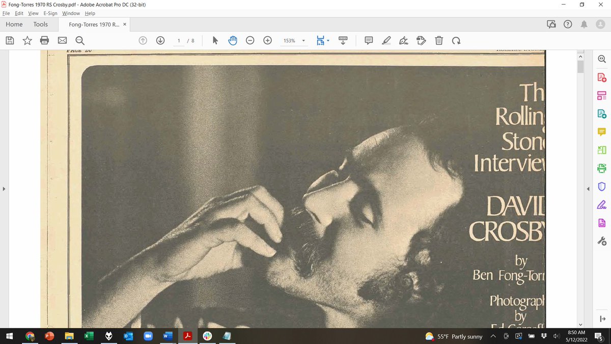Print the document using the printer icon
Viewport: 611px width, 344px height.
point(44,40)
